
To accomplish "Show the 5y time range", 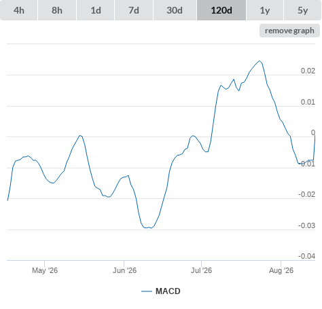I will point(303,10).
